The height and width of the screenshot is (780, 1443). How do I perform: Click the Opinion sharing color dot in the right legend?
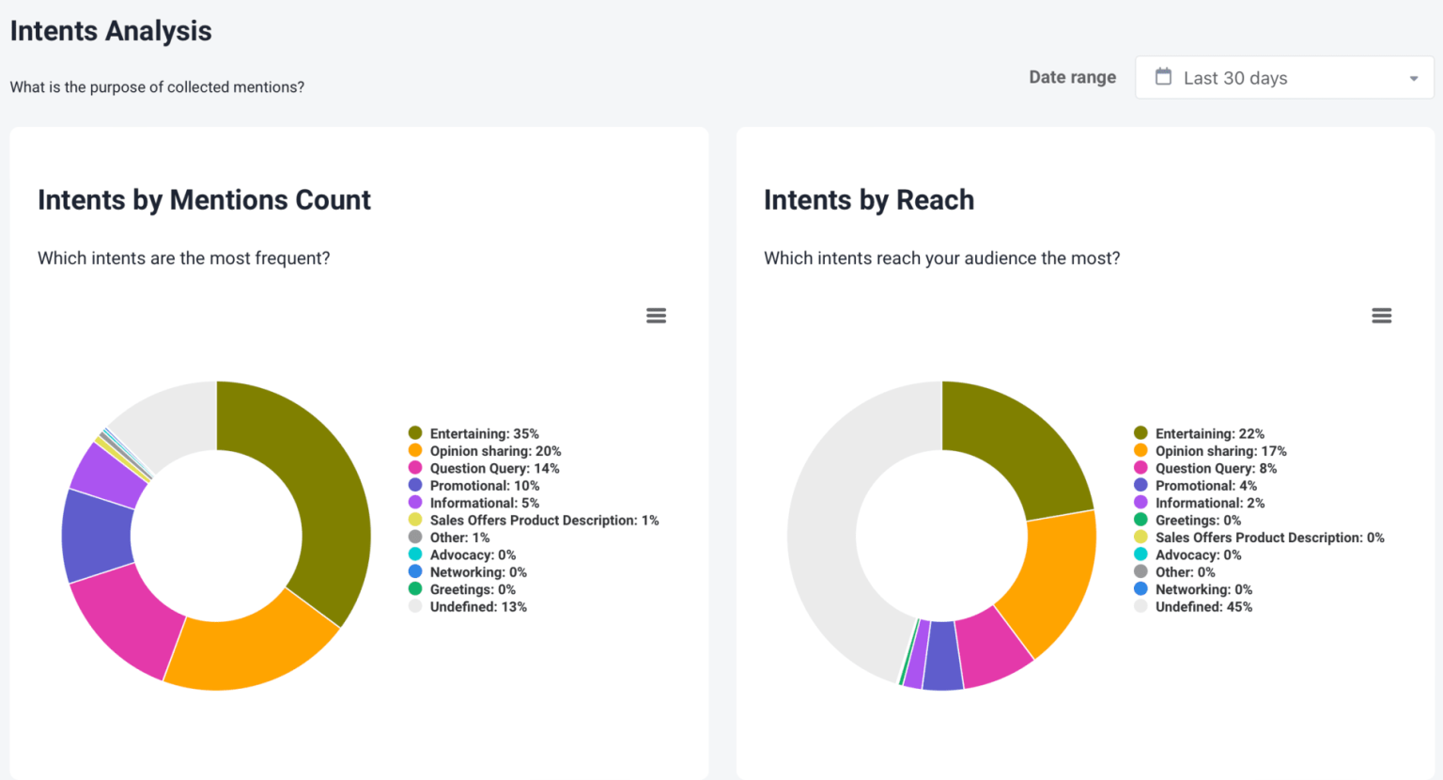[x=1140, y=451]
